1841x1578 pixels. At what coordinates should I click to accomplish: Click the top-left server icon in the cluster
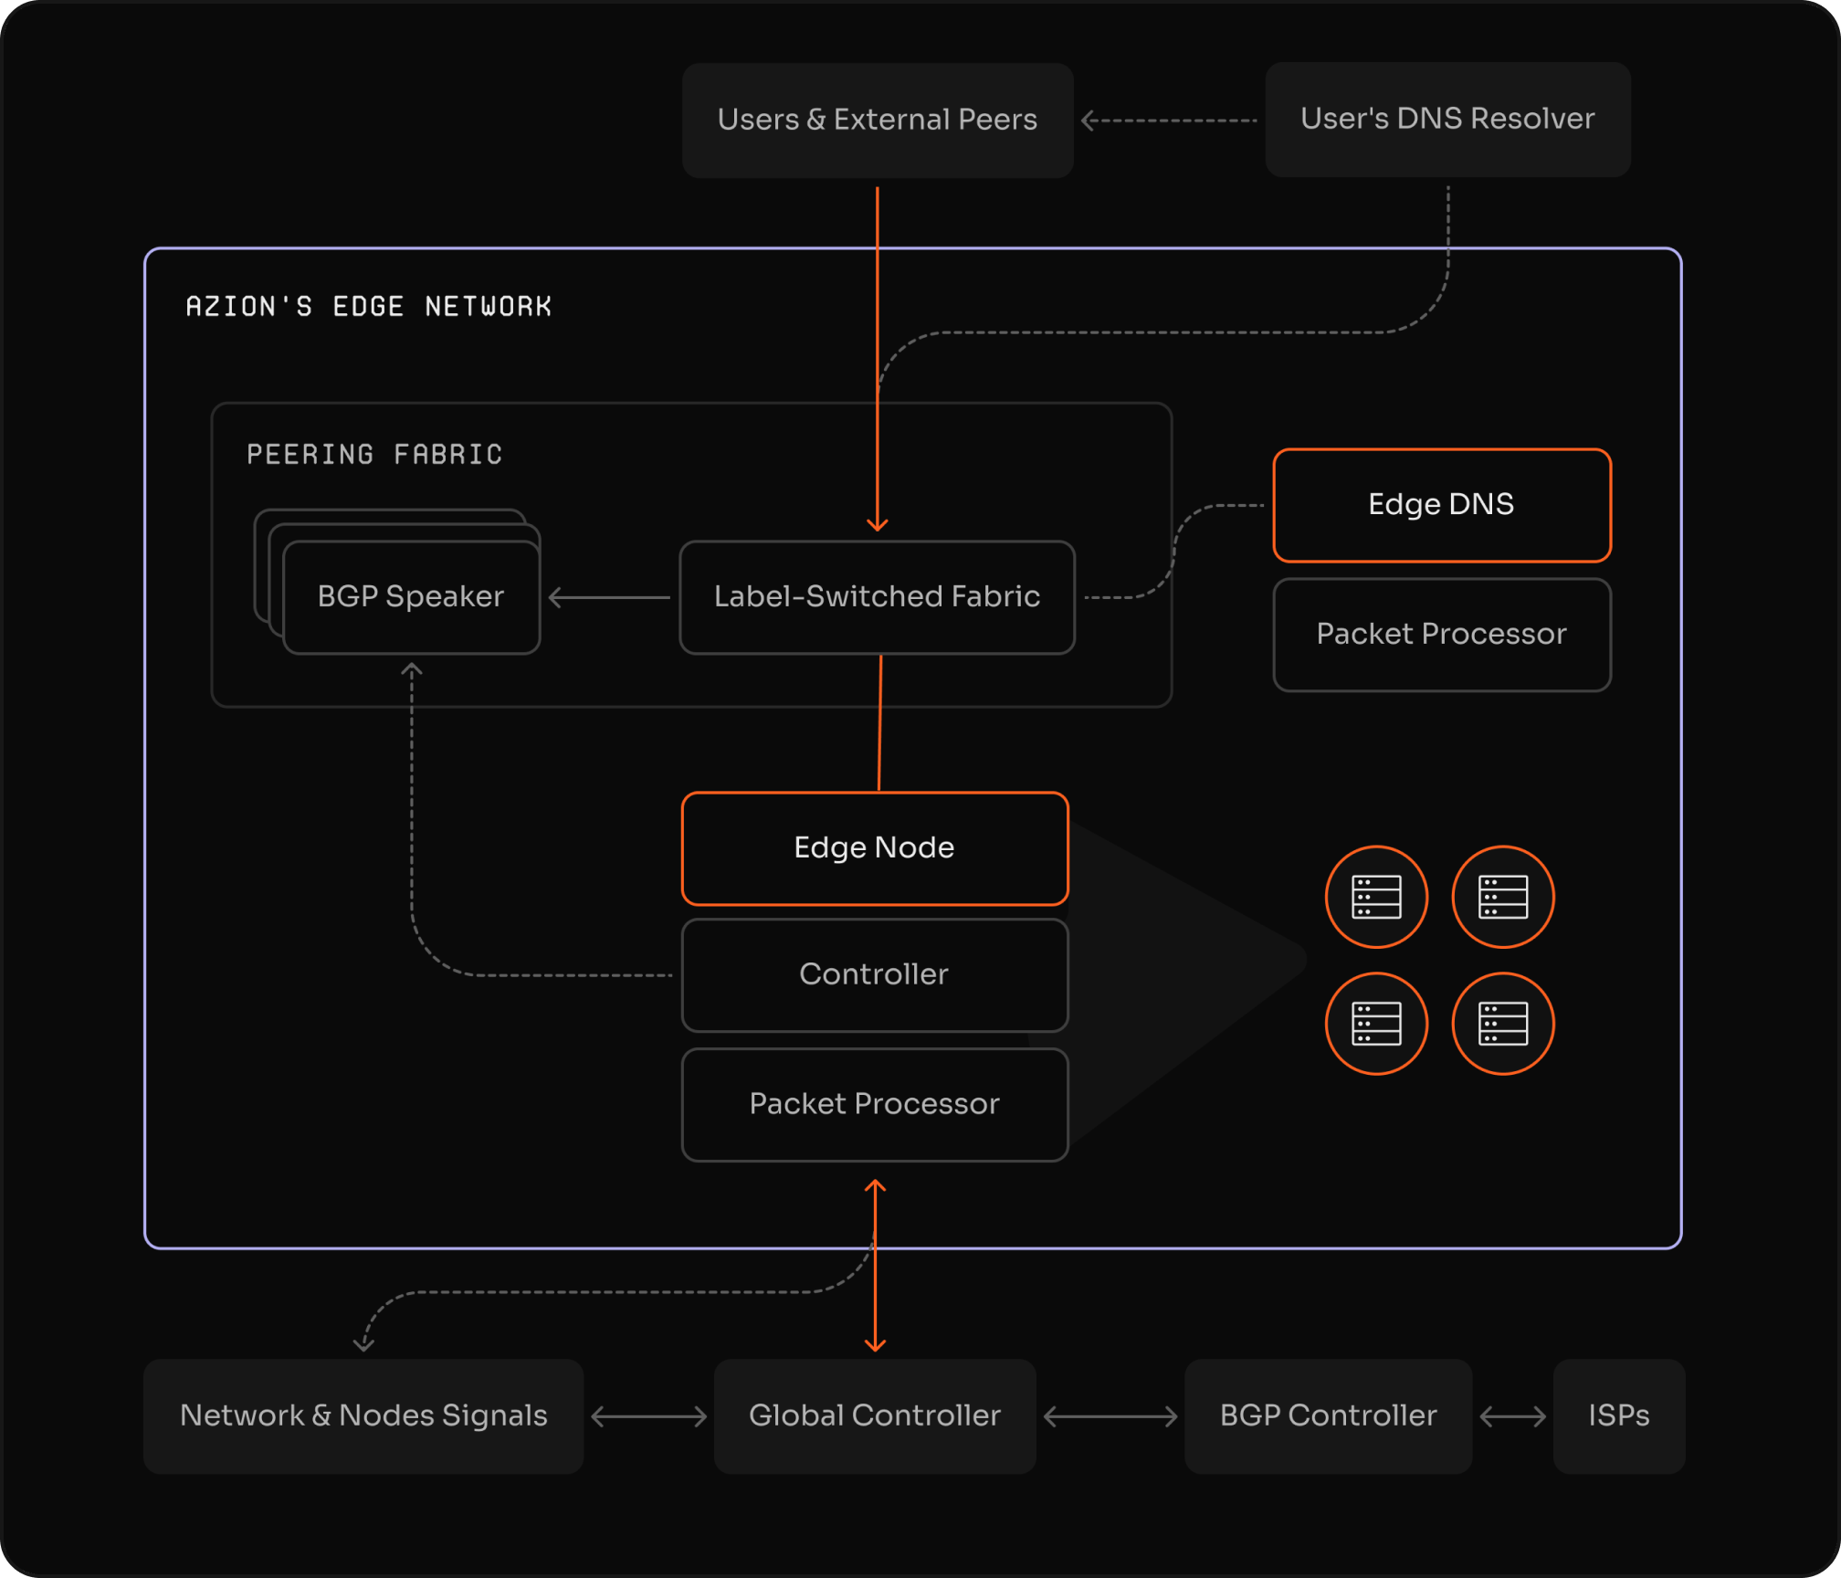tap(1377, 898)
